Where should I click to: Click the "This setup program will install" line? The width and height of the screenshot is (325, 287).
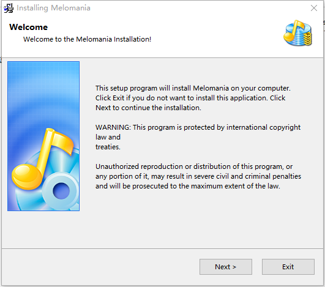193,88
